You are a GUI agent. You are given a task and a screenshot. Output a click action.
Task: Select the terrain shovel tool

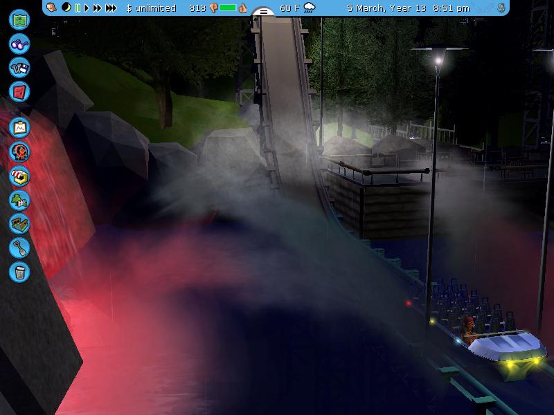click(19, 248)
